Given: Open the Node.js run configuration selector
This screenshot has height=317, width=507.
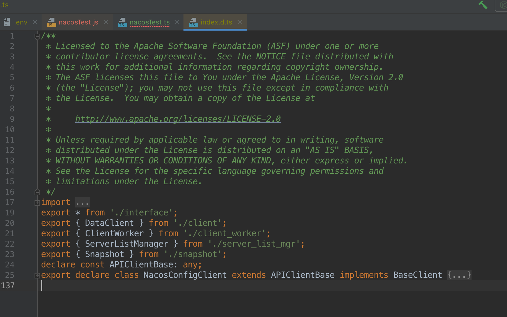Looking at the screenshot, I should coord(501,5).
